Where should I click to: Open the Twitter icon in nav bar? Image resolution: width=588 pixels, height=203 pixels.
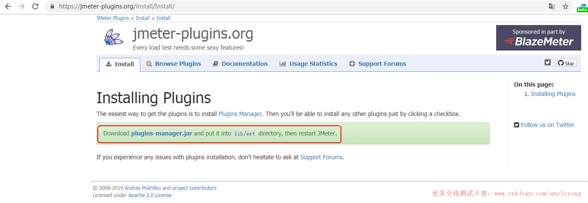[x=548, y=62]
